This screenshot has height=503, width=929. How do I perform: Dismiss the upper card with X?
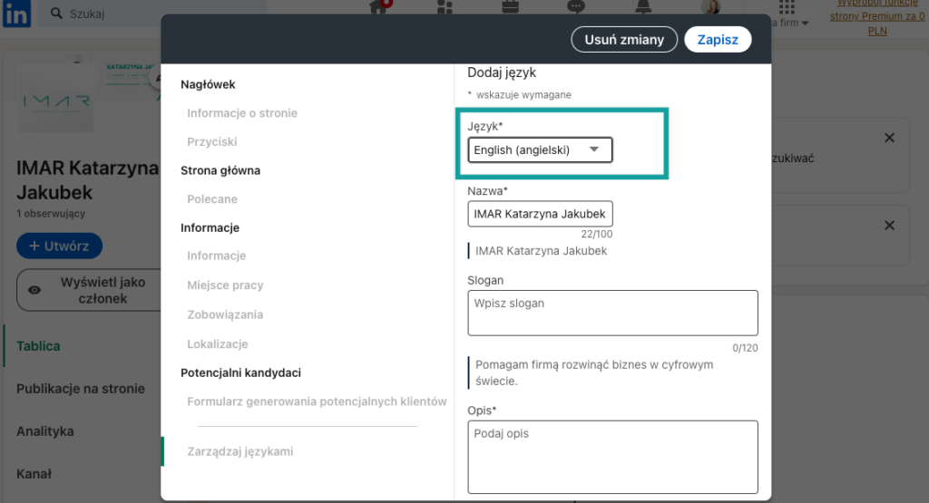coord(889,138)
